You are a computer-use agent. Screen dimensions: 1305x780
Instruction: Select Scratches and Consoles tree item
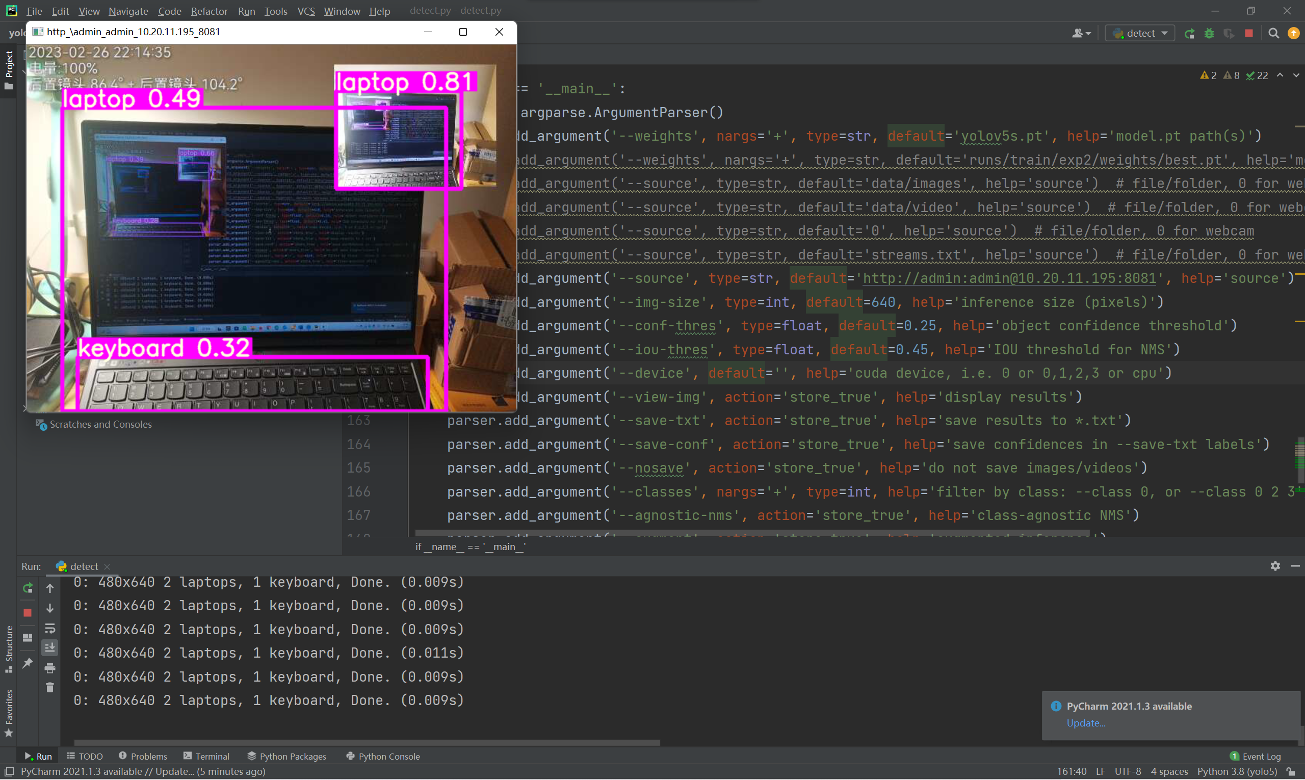100,424
